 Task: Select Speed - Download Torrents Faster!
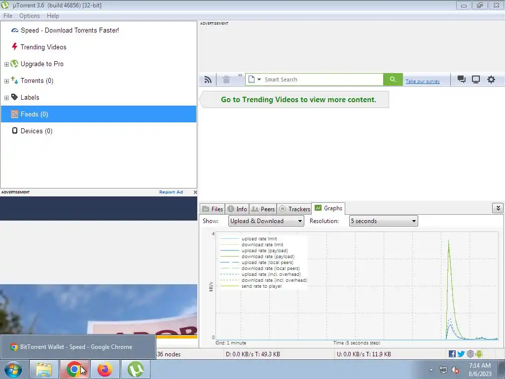click(x=70, y=30)
